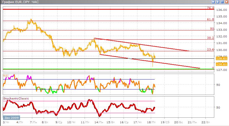Click the RSI indicator label
This screenshot has width=229, height=126.
(x=5, y=75)
